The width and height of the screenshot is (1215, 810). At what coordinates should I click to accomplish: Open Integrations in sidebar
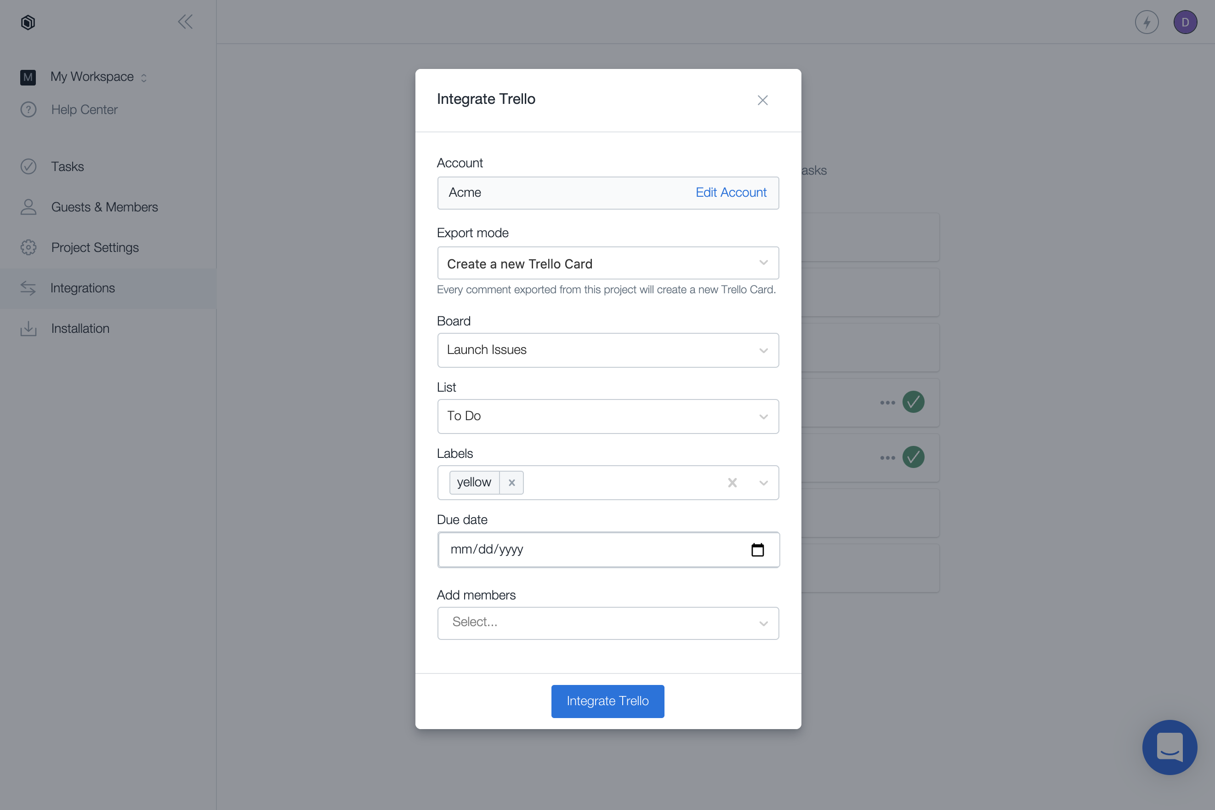(83, 288)
